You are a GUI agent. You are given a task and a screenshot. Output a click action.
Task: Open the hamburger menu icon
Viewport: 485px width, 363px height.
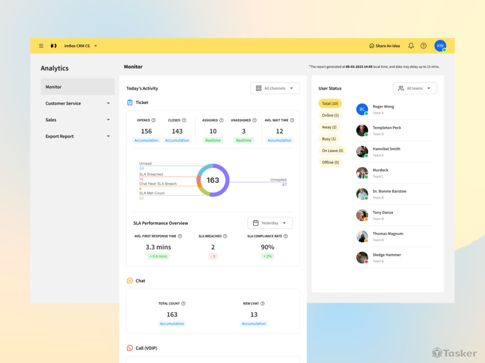tap(41, 46)
